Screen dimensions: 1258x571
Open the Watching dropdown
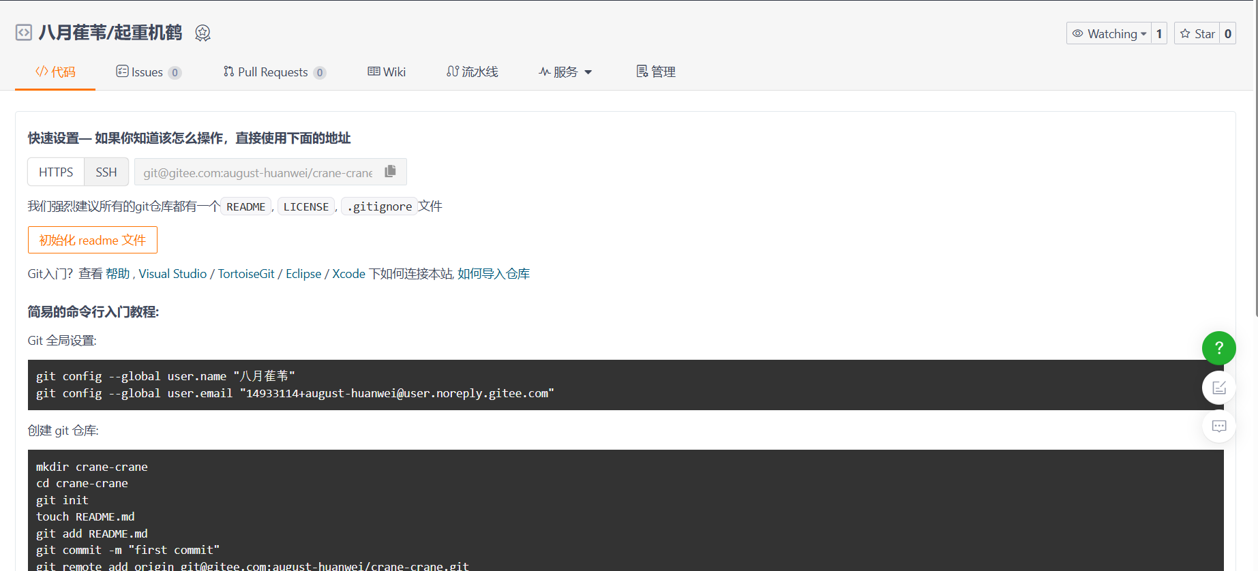click(1109, 33)
